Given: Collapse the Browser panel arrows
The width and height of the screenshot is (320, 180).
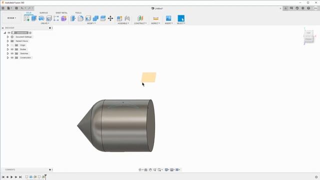Looking at the screenshot, I should [3, 28].
